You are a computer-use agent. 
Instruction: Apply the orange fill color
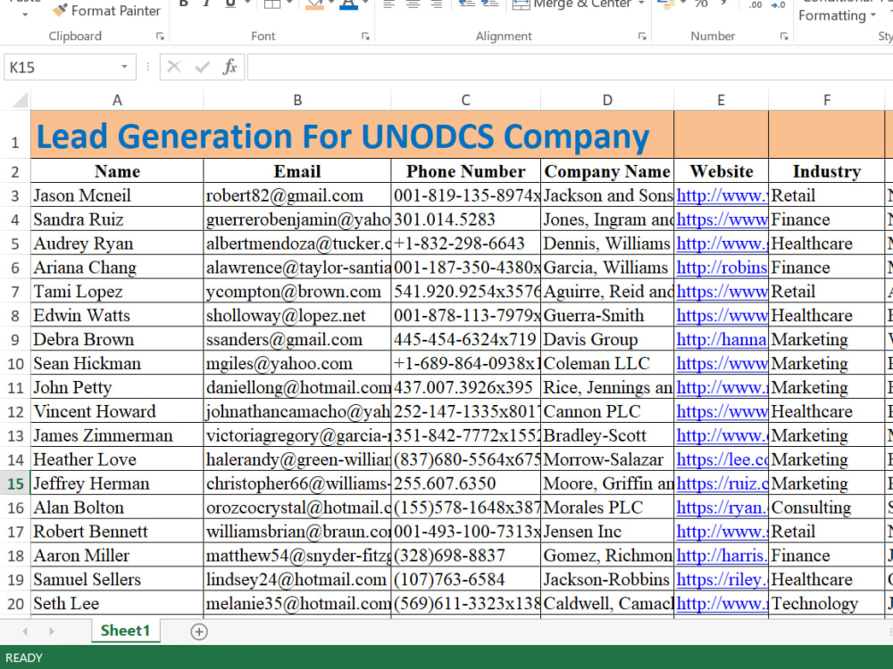click(x=314, y=4)
